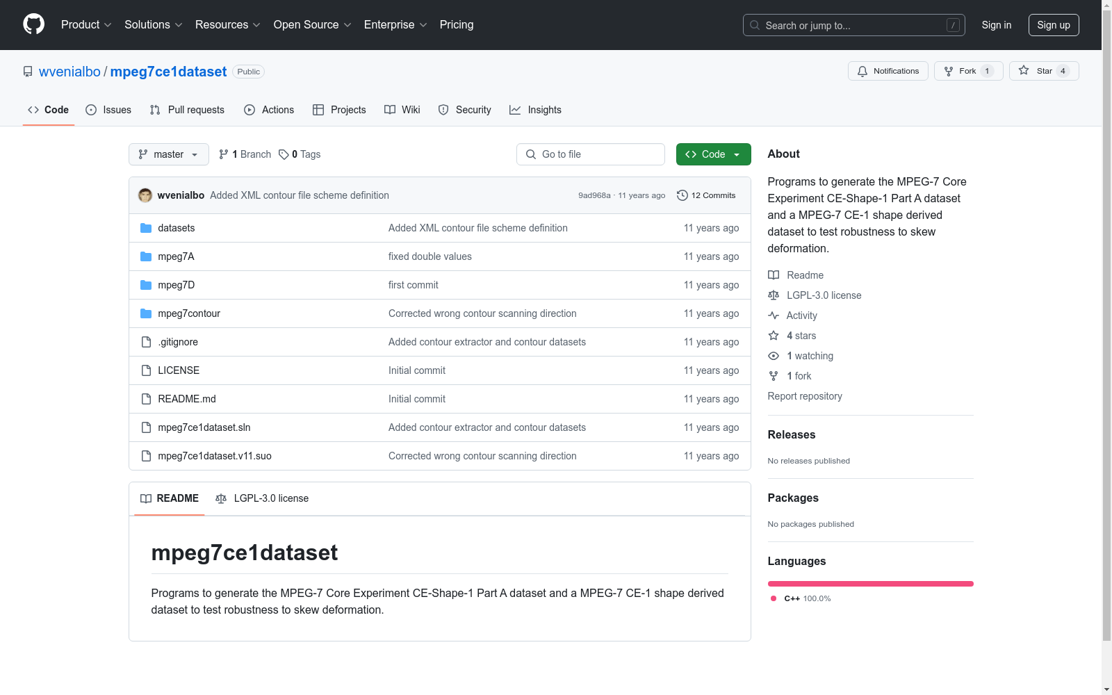
Task: Click the commit history clock icon
Action: click(682, 195)
